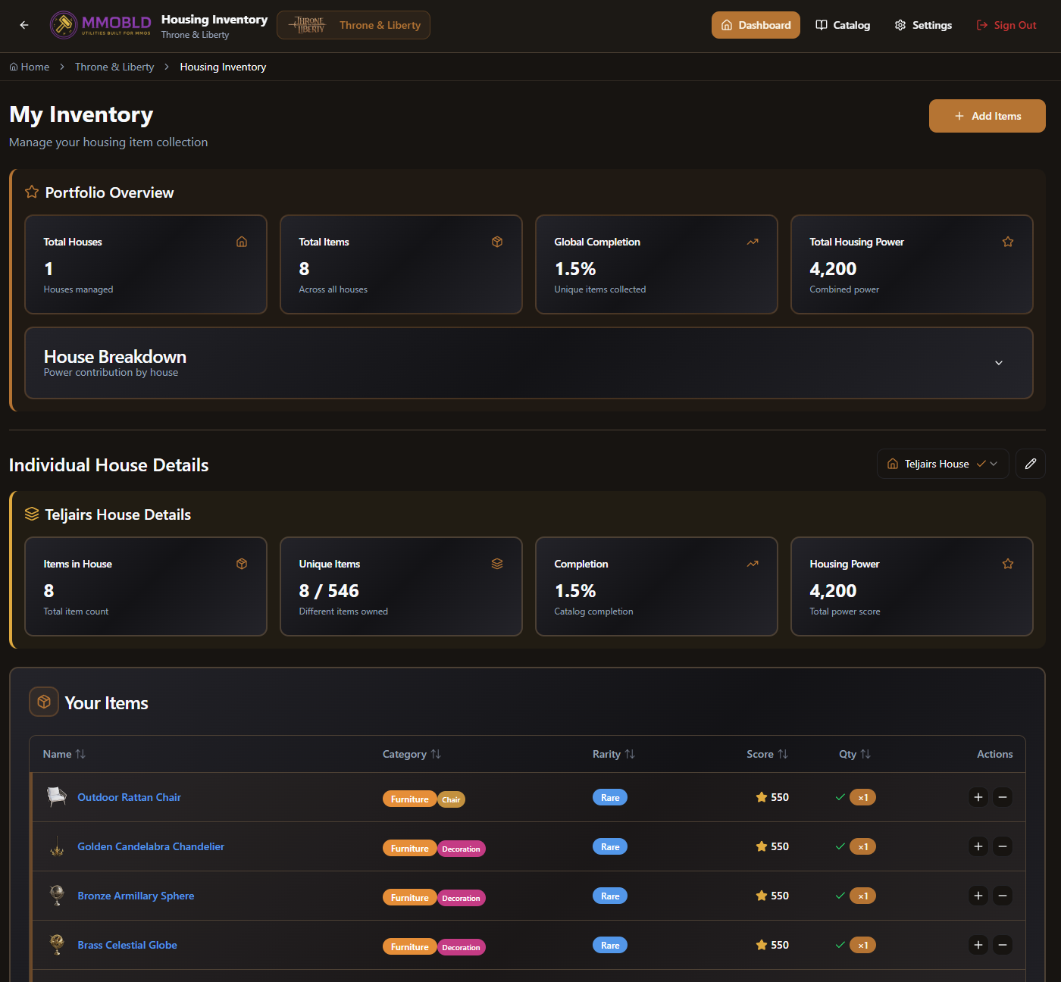Click the Total Housing Power star icon
Viewport: 1061px width, 982px height.
point(1008,242)
